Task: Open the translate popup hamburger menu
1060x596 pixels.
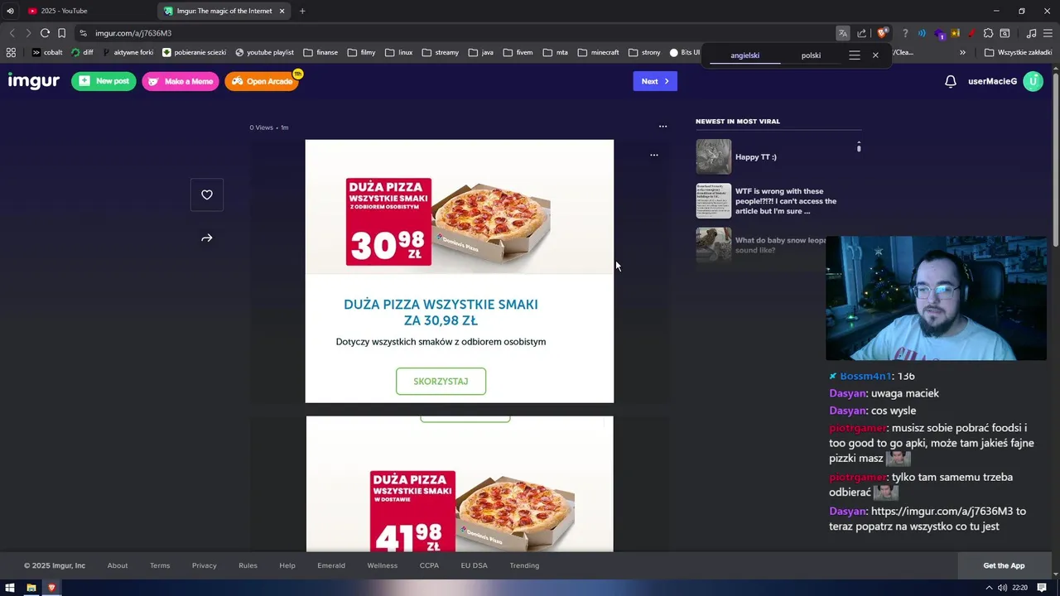Action: tap(855, 55)
